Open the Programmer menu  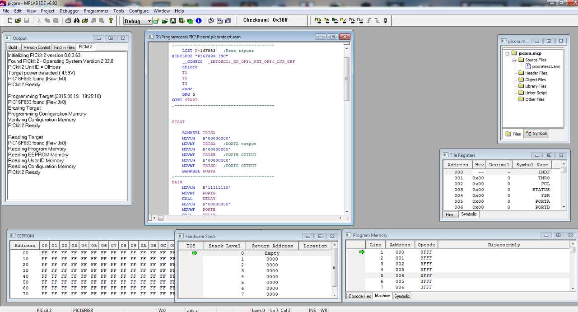tap(96, 11)
